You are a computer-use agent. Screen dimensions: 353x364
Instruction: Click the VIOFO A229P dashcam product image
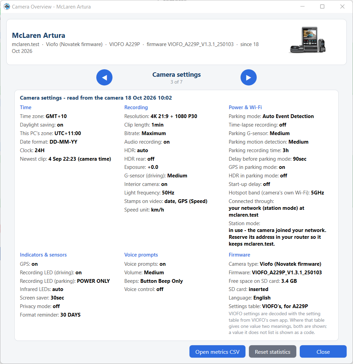point(308,40)
